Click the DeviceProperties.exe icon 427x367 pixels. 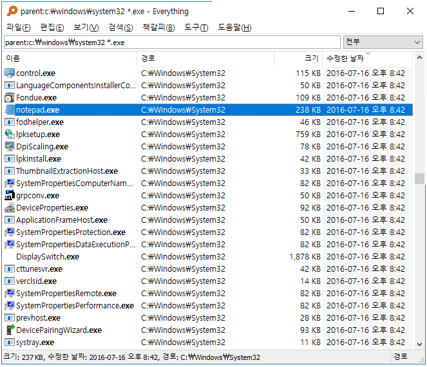(10, 207)
